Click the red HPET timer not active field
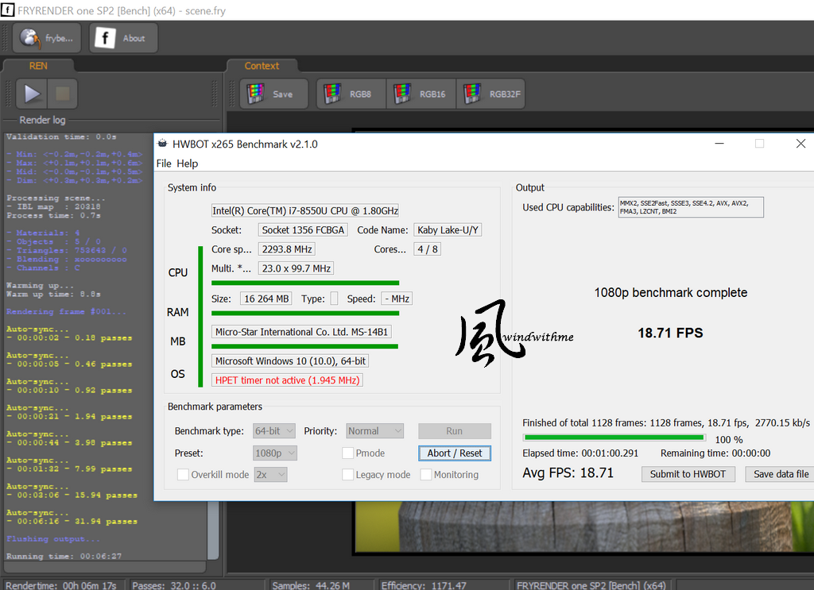814x590 pixels. (x=287, y=380)
